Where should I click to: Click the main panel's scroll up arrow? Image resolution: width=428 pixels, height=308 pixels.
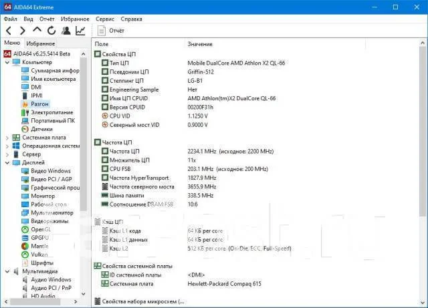tap(422, 43)
